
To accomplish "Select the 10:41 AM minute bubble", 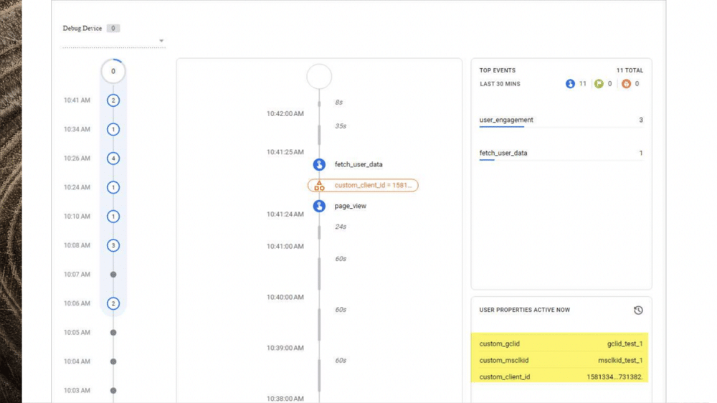I will pos(113,100).
